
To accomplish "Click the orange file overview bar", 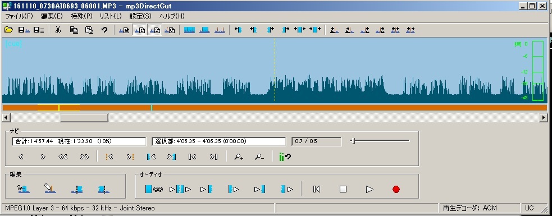I will (275, 108).
